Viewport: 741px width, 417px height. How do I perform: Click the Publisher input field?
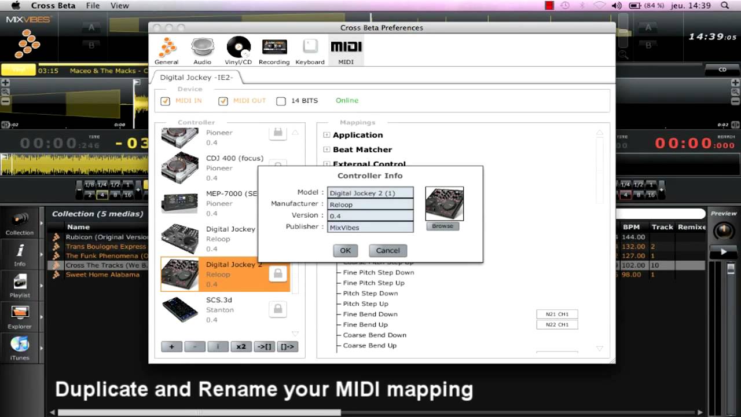click(x=370, y=227)
